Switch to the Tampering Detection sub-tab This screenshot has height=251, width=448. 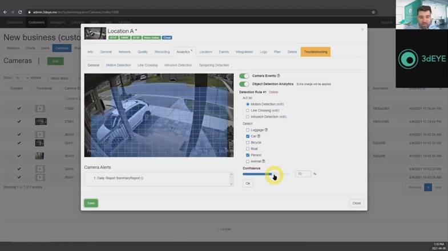pyautogui.click(x=213, y=65)
